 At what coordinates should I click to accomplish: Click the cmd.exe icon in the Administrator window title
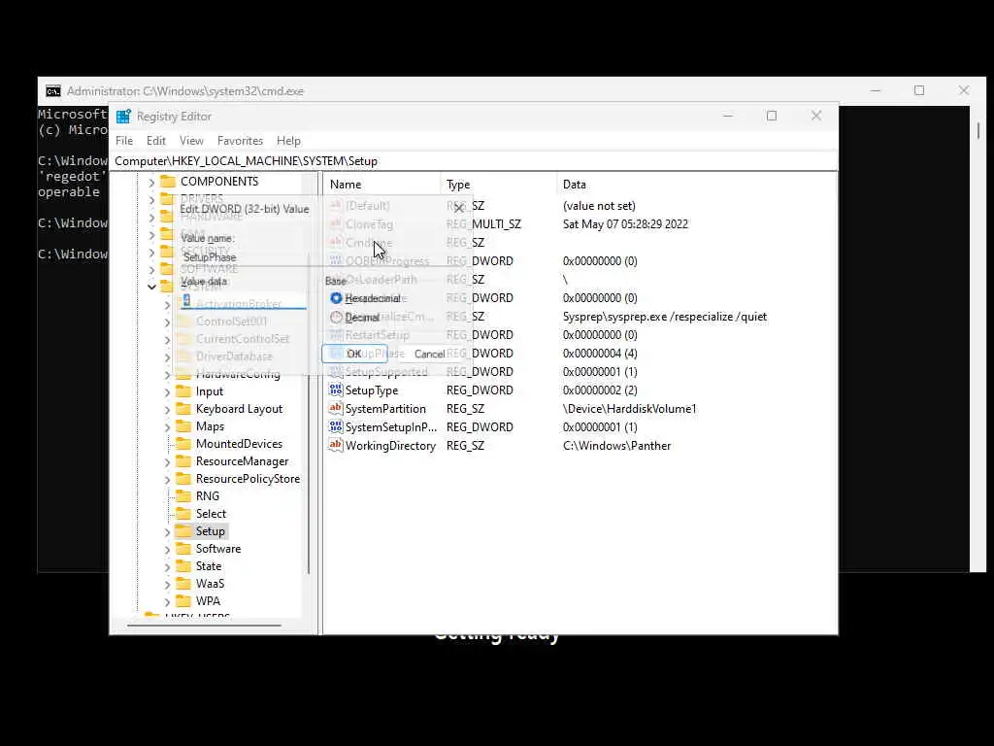[x=53, y=91]
